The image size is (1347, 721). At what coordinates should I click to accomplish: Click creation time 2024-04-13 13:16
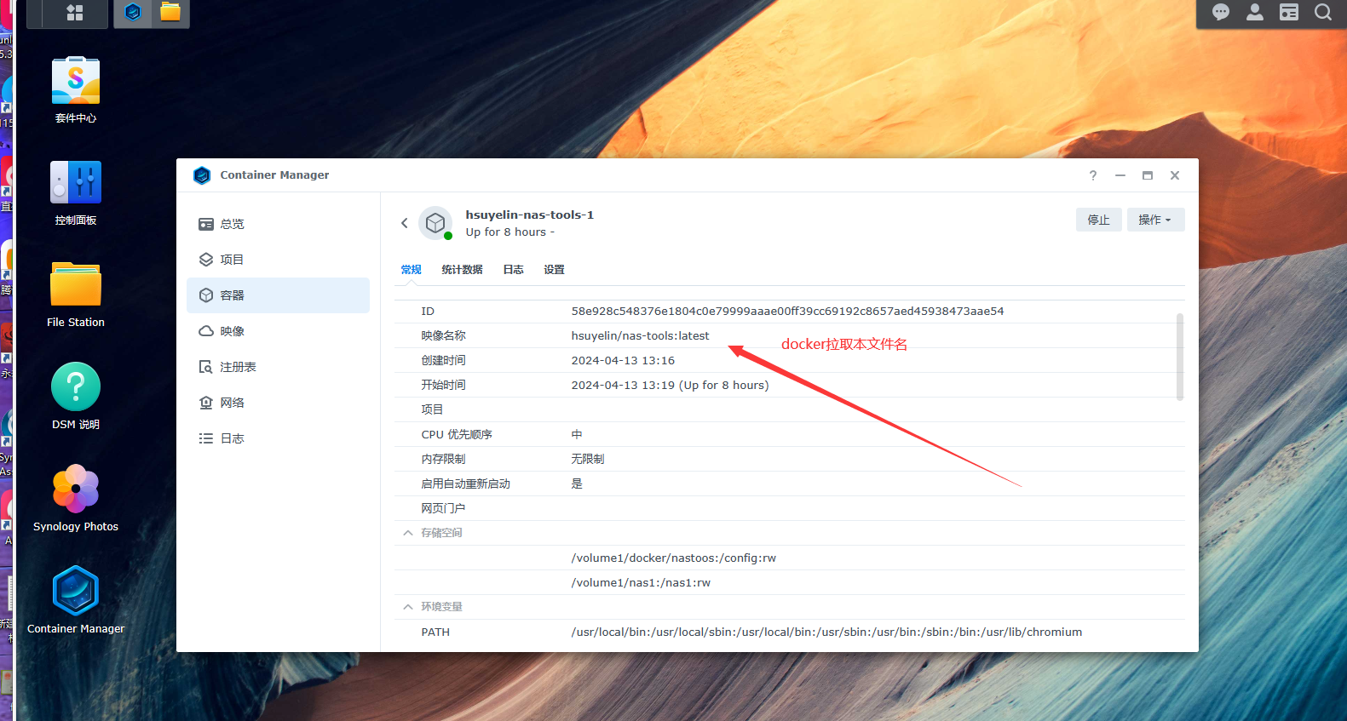tap(623, 361)
